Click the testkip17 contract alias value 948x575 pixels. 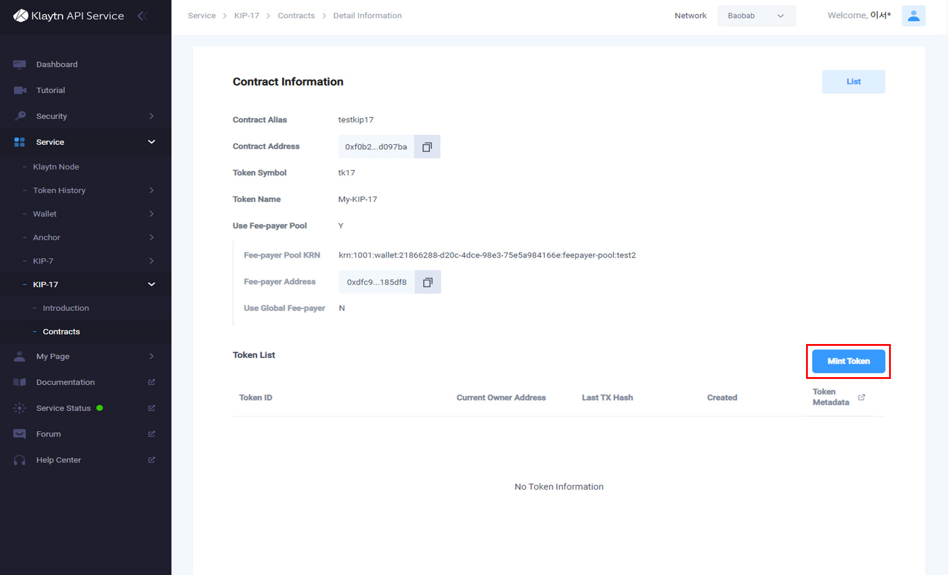[355, 120]
